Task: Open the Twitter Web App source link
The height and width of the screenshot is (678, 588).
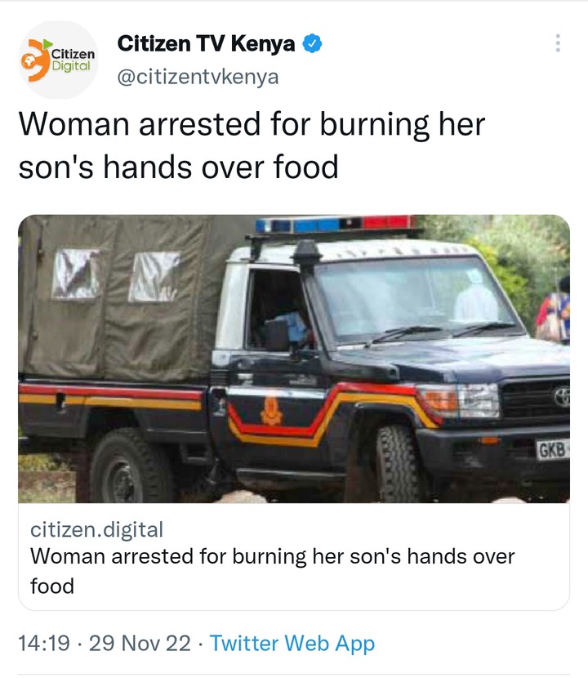Action: [x=292, y=643]
